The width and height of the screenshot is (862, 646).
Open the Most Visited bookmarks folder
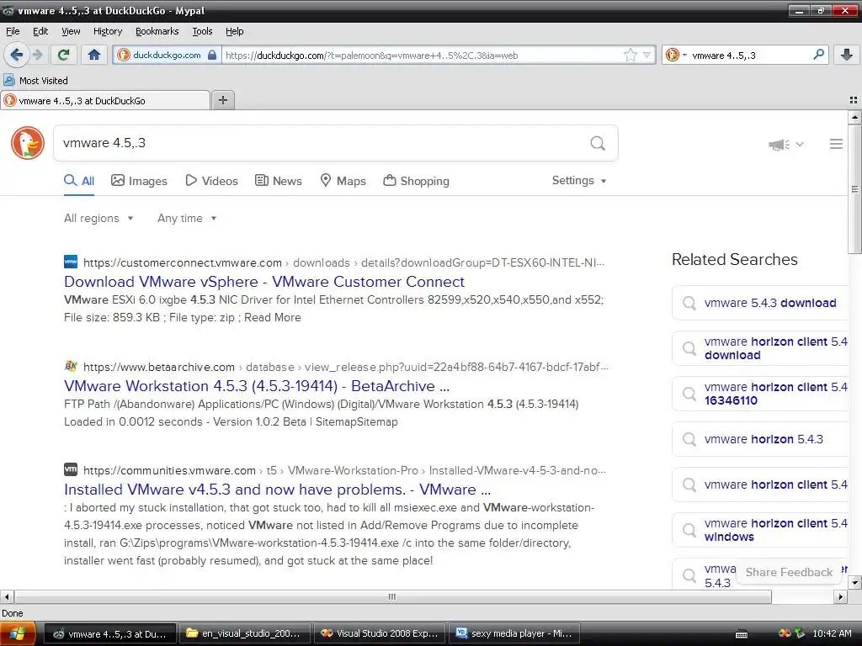click(x=35, y=80)
